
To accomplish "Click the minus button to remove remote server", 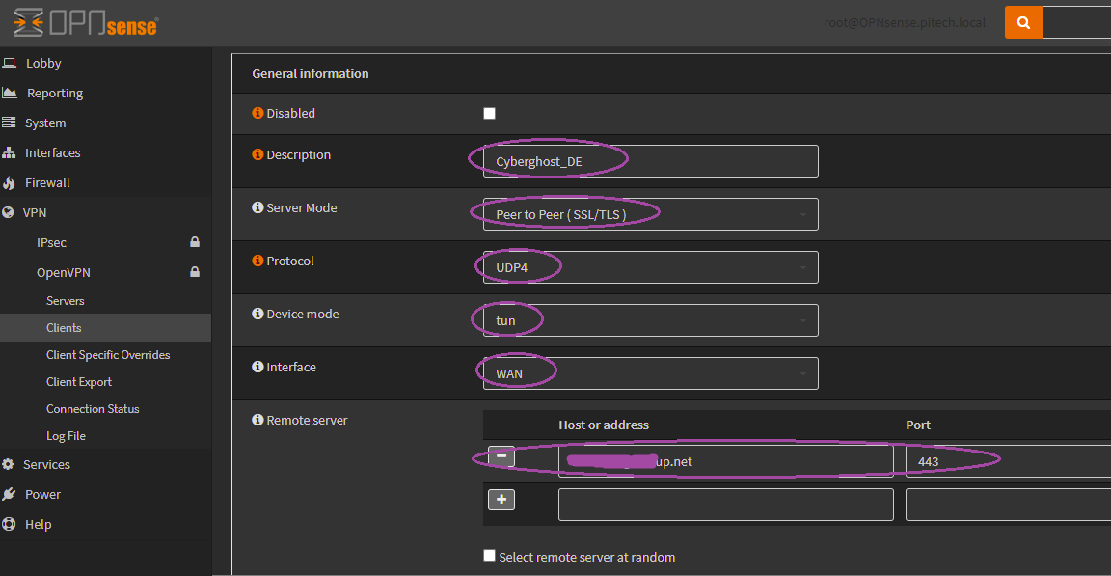I will click(501, 457).
